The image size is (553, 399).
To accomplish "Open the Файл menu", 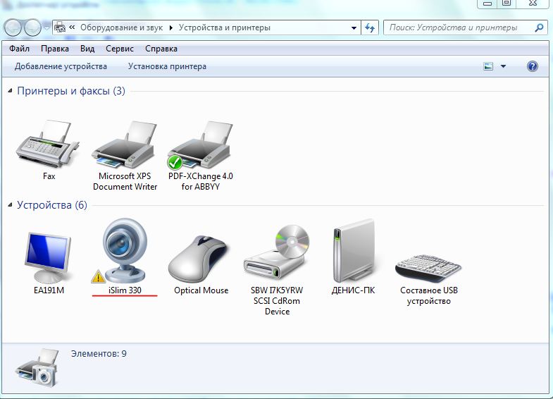I will (x=20, y=49).
